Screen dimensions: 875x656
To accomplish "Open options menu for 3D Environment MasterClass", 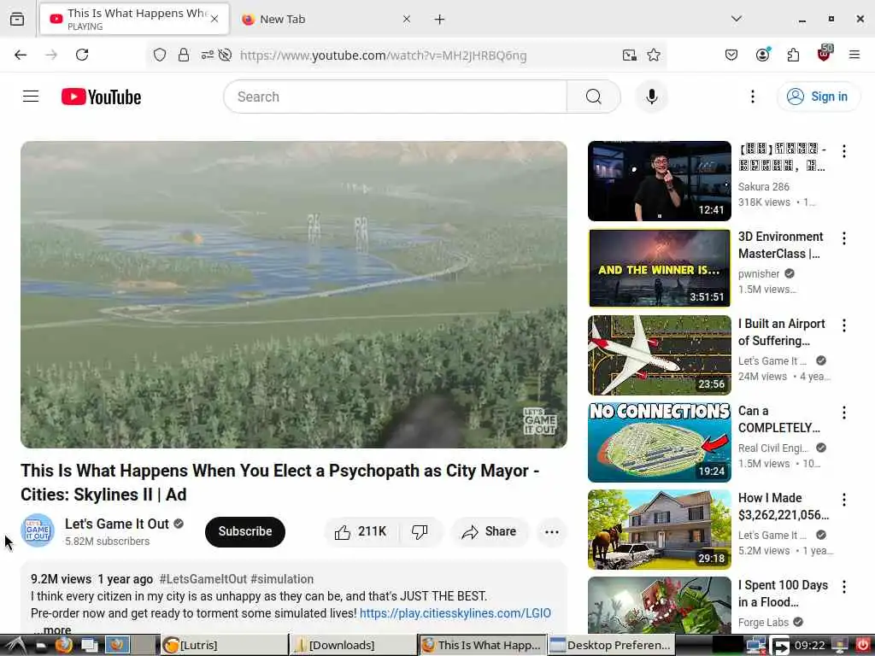I will 843,238.
